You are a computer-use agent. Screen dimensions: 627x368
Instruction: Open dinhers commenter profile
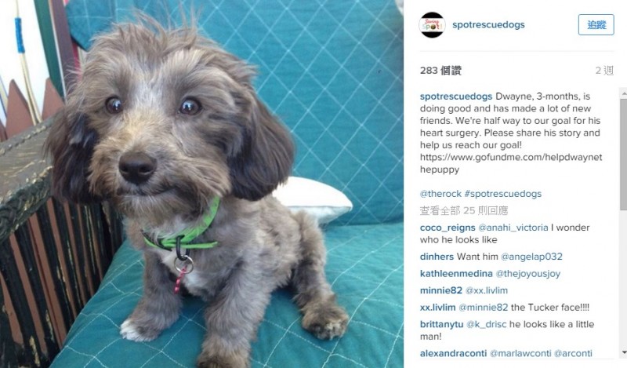coord(437,257)
